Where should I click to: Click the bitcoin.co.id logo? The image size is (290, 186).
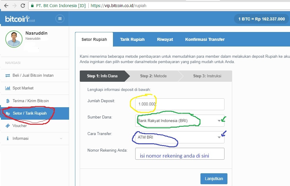click(20, 19)
